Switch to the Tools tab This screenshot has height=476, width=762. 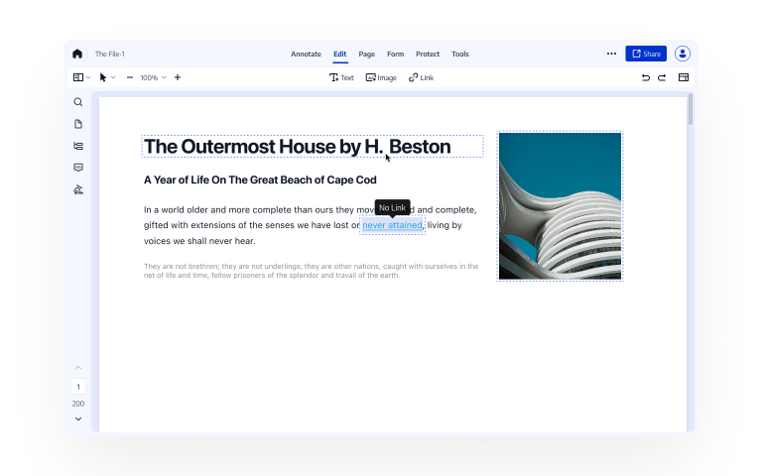pyautogui.click(x=459, y=54)
